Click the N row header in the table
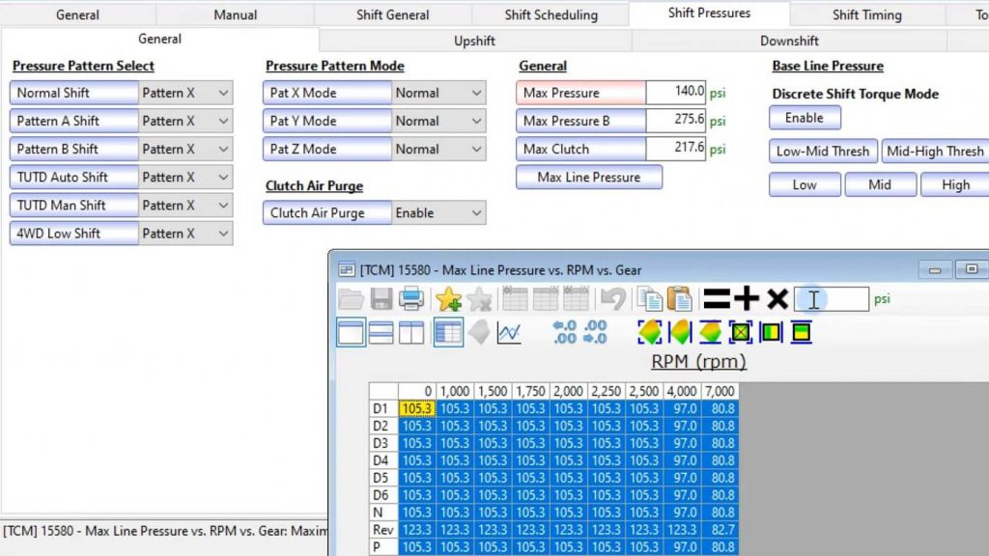Screen dimensions: 989x556 pyautogui.click(x=383, y=513)
